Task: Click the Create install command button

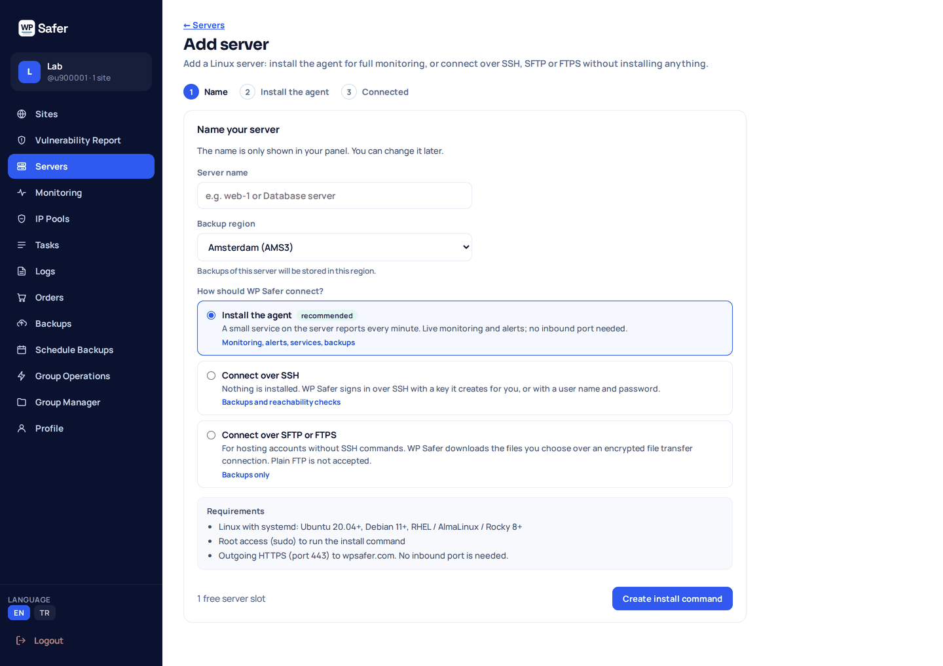Action: pyautogui.click(x=673, y=599)
